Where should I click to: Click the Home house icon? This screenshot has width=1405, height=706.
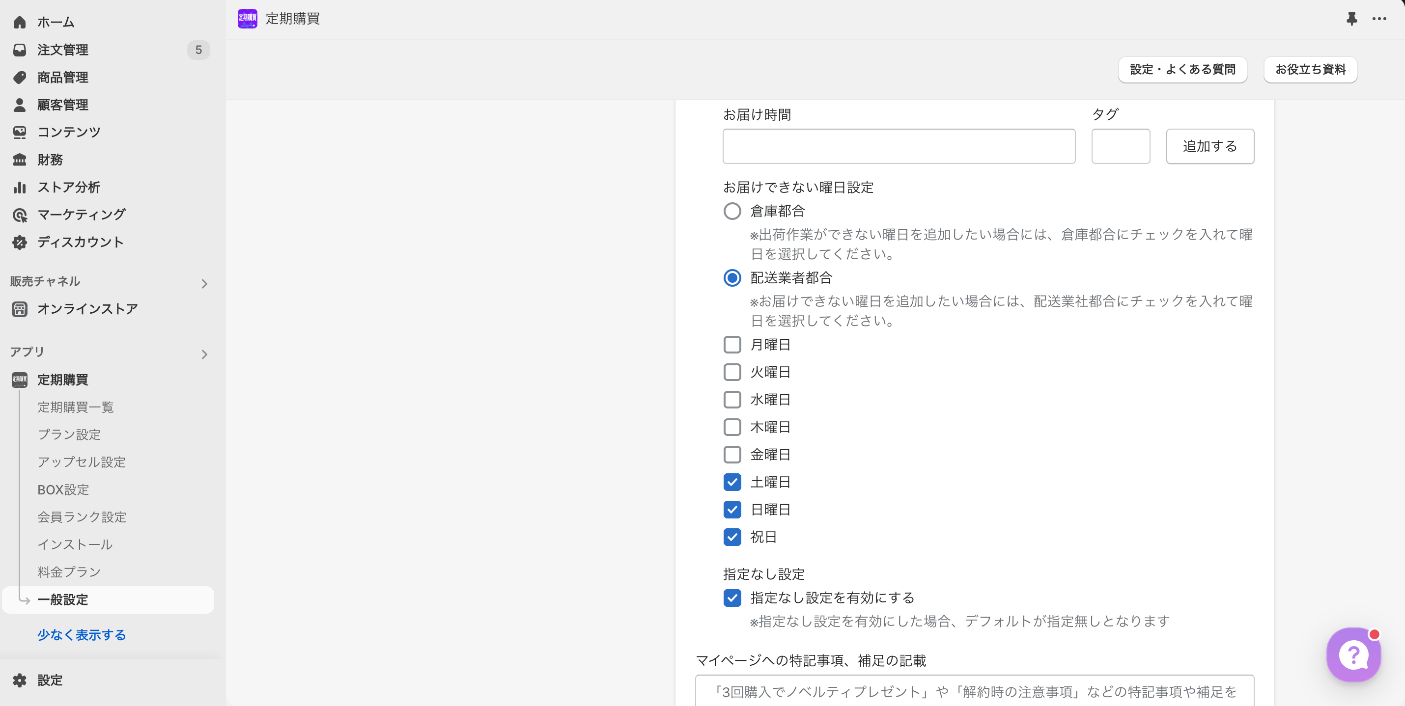point(20,23)
